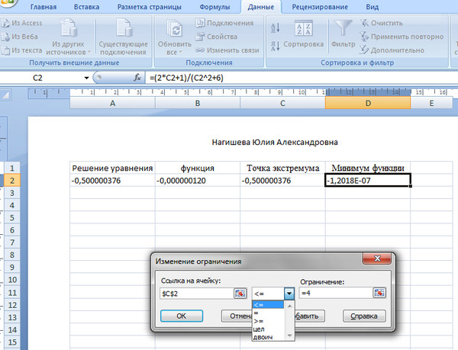Click OK in constraint dialog

pos(182,316)
